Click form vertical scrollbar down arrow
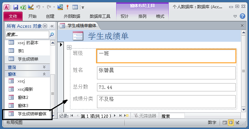The height and width of the screenshot is (129, 249). (244, 109)
